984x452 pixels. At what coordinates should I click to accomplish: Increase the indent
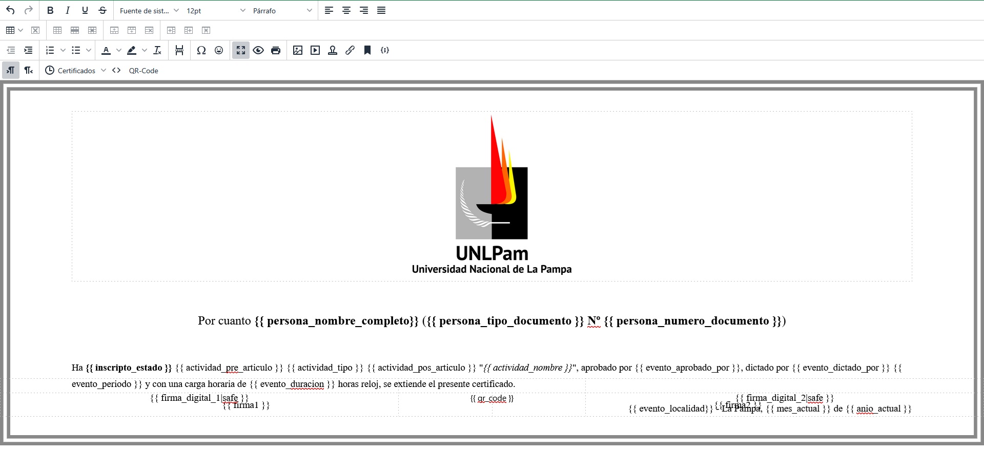coord(28,50)
